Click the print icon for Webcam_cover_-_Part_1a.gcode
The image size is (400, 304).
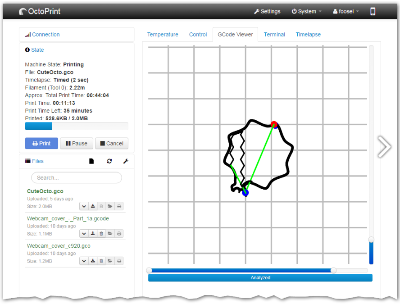pyautogui.click(x=119, y=234)
